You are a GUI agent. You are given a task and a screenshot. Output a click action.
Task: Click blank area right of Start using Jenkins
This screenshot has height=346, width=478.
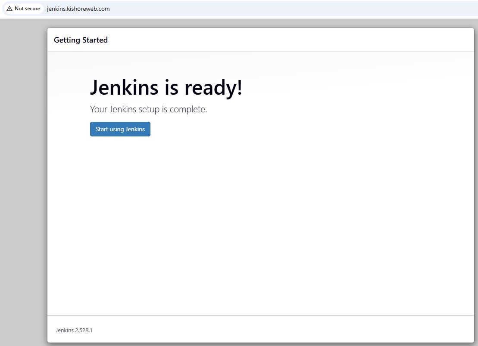[x=259, y=129]
